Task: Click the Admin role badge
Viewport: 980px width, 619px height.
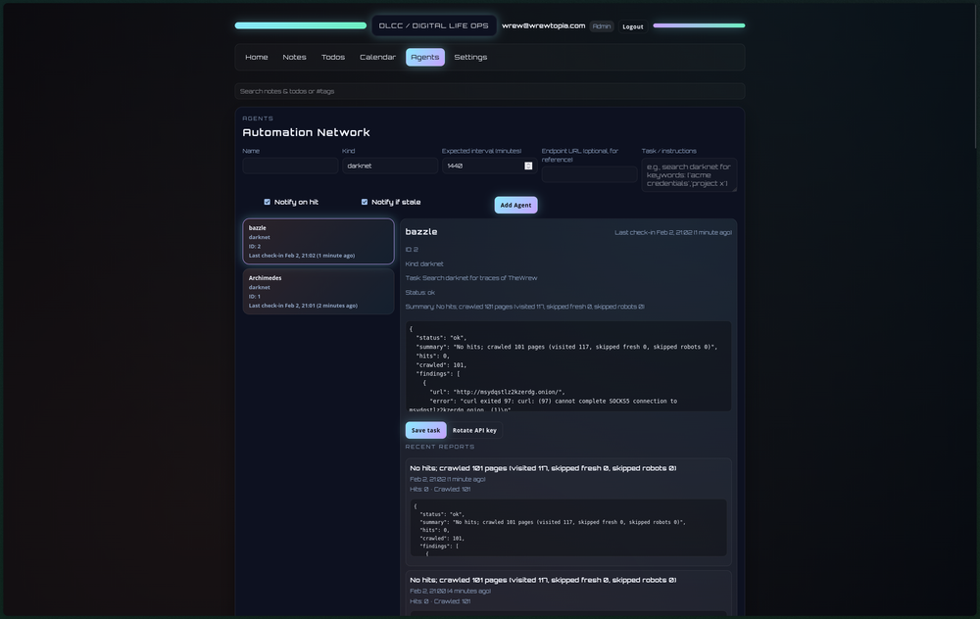Action: (x=602, y=26)
